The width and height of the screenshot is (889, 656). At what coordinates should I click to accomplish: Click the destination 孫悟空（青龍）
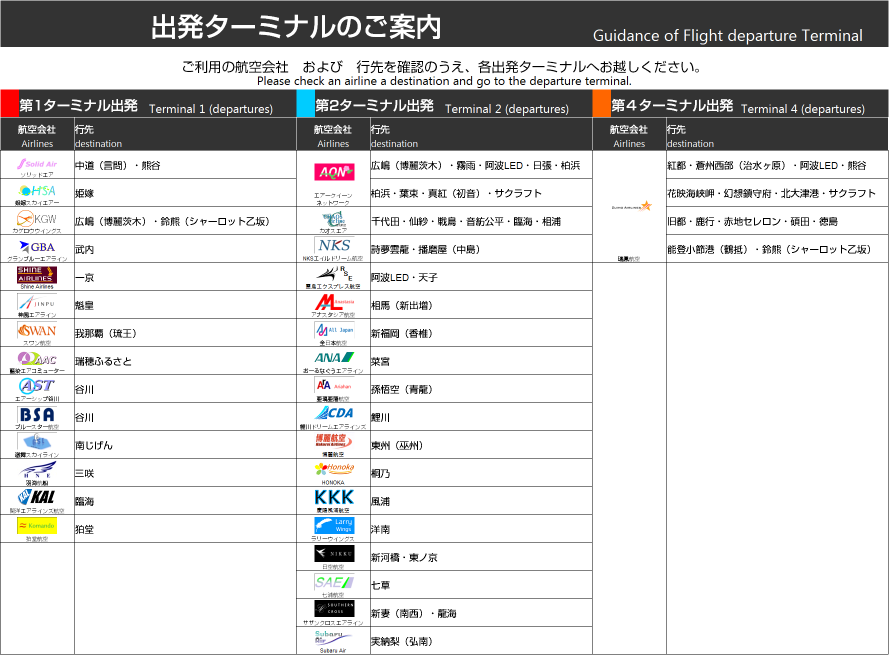tap(402, 389)
